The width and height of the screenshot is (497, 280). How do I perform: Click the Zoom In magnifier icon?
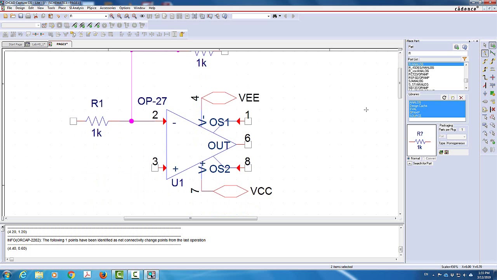[x=112, y=16]
